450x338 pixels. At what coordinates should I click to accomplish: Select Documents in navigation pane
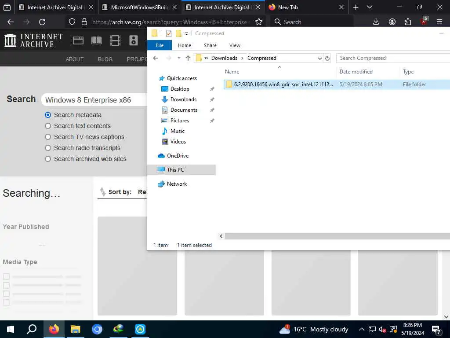tap(184, 110)
